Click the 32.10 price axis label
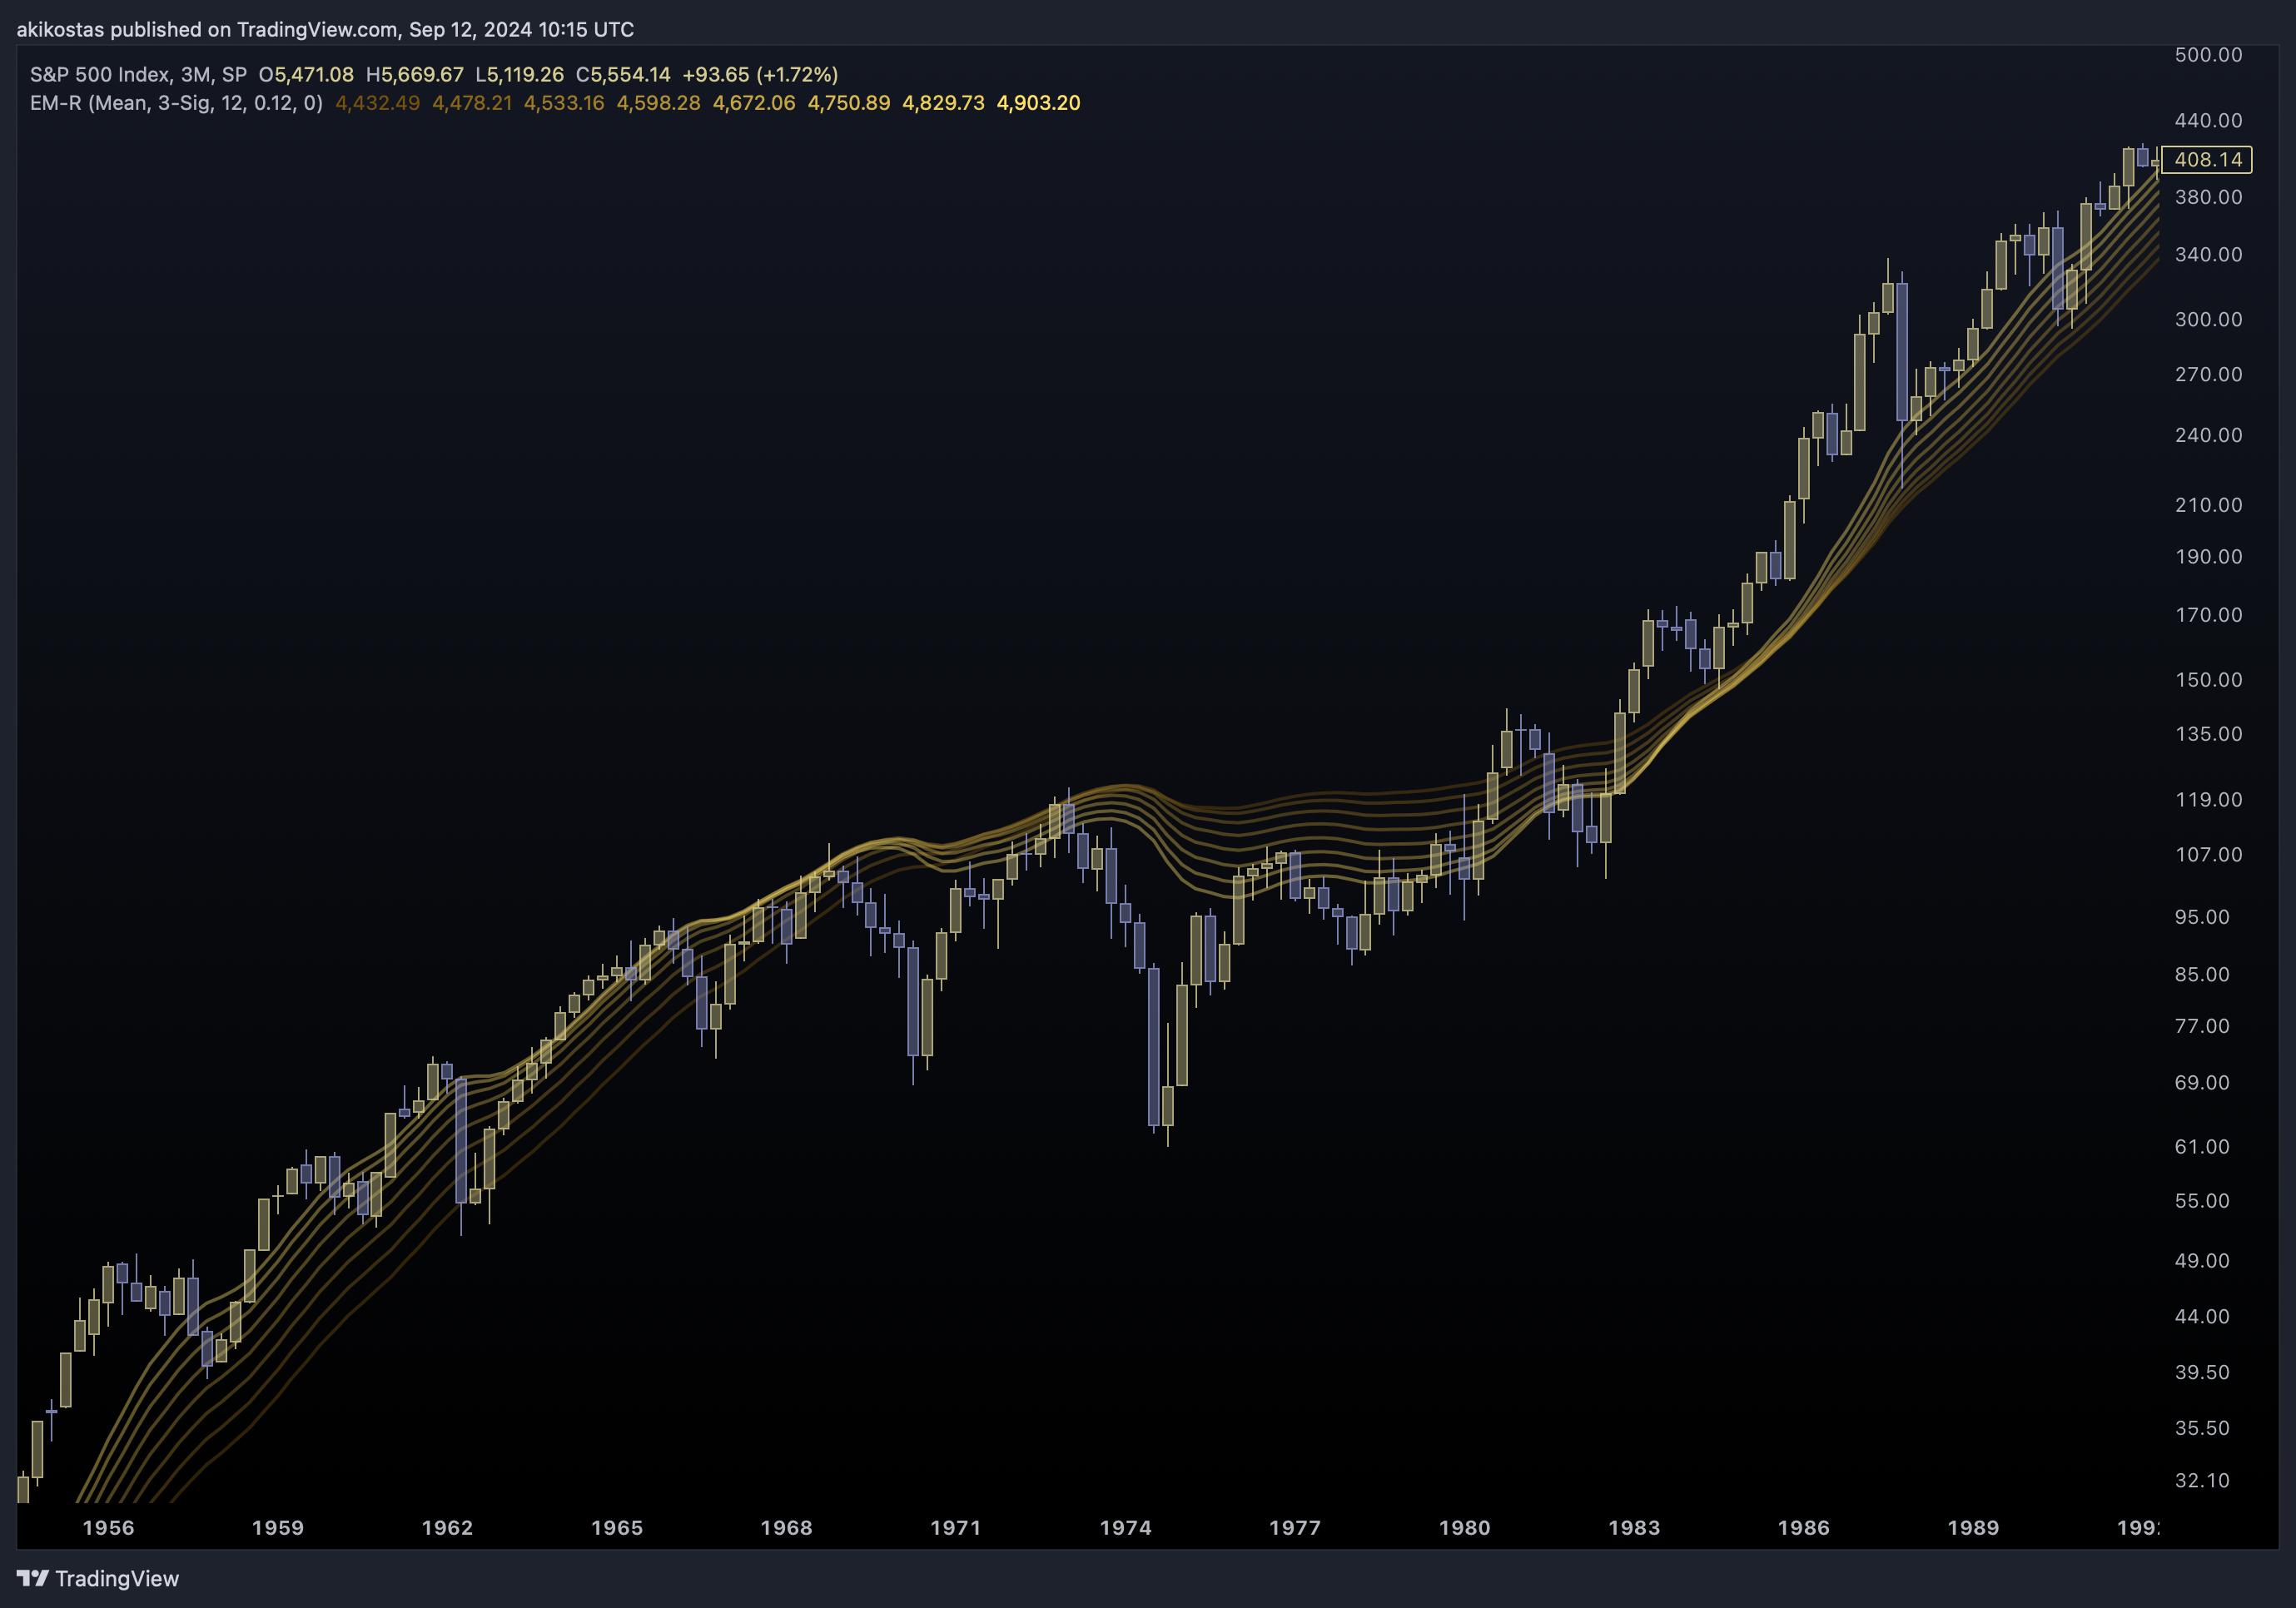Screen dimensions: 2296x1608 [2202, 1481]
